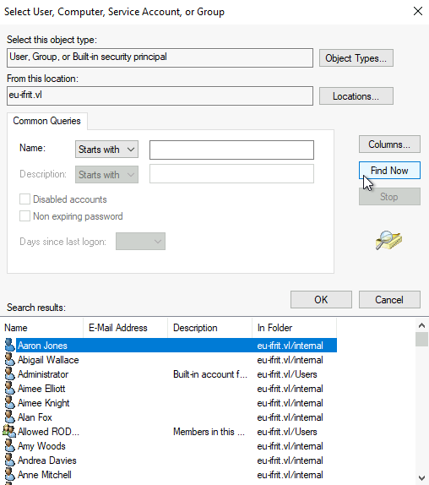The height and width of the screenshot is (485, 429).
Task: Click the Amy Woods user icon
Action: click(x=9, y=446)
